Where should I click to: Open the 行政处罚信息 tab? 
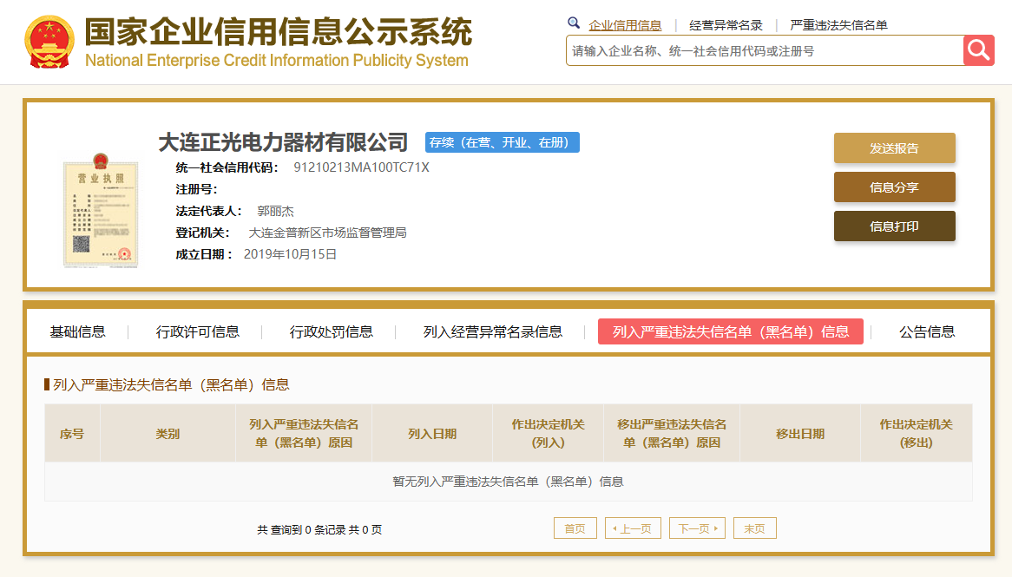click(x=331, y=331)
